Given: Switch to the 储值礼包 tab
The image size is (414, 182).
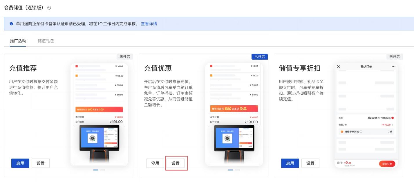Looking at the screenshot, I should 46,41.
